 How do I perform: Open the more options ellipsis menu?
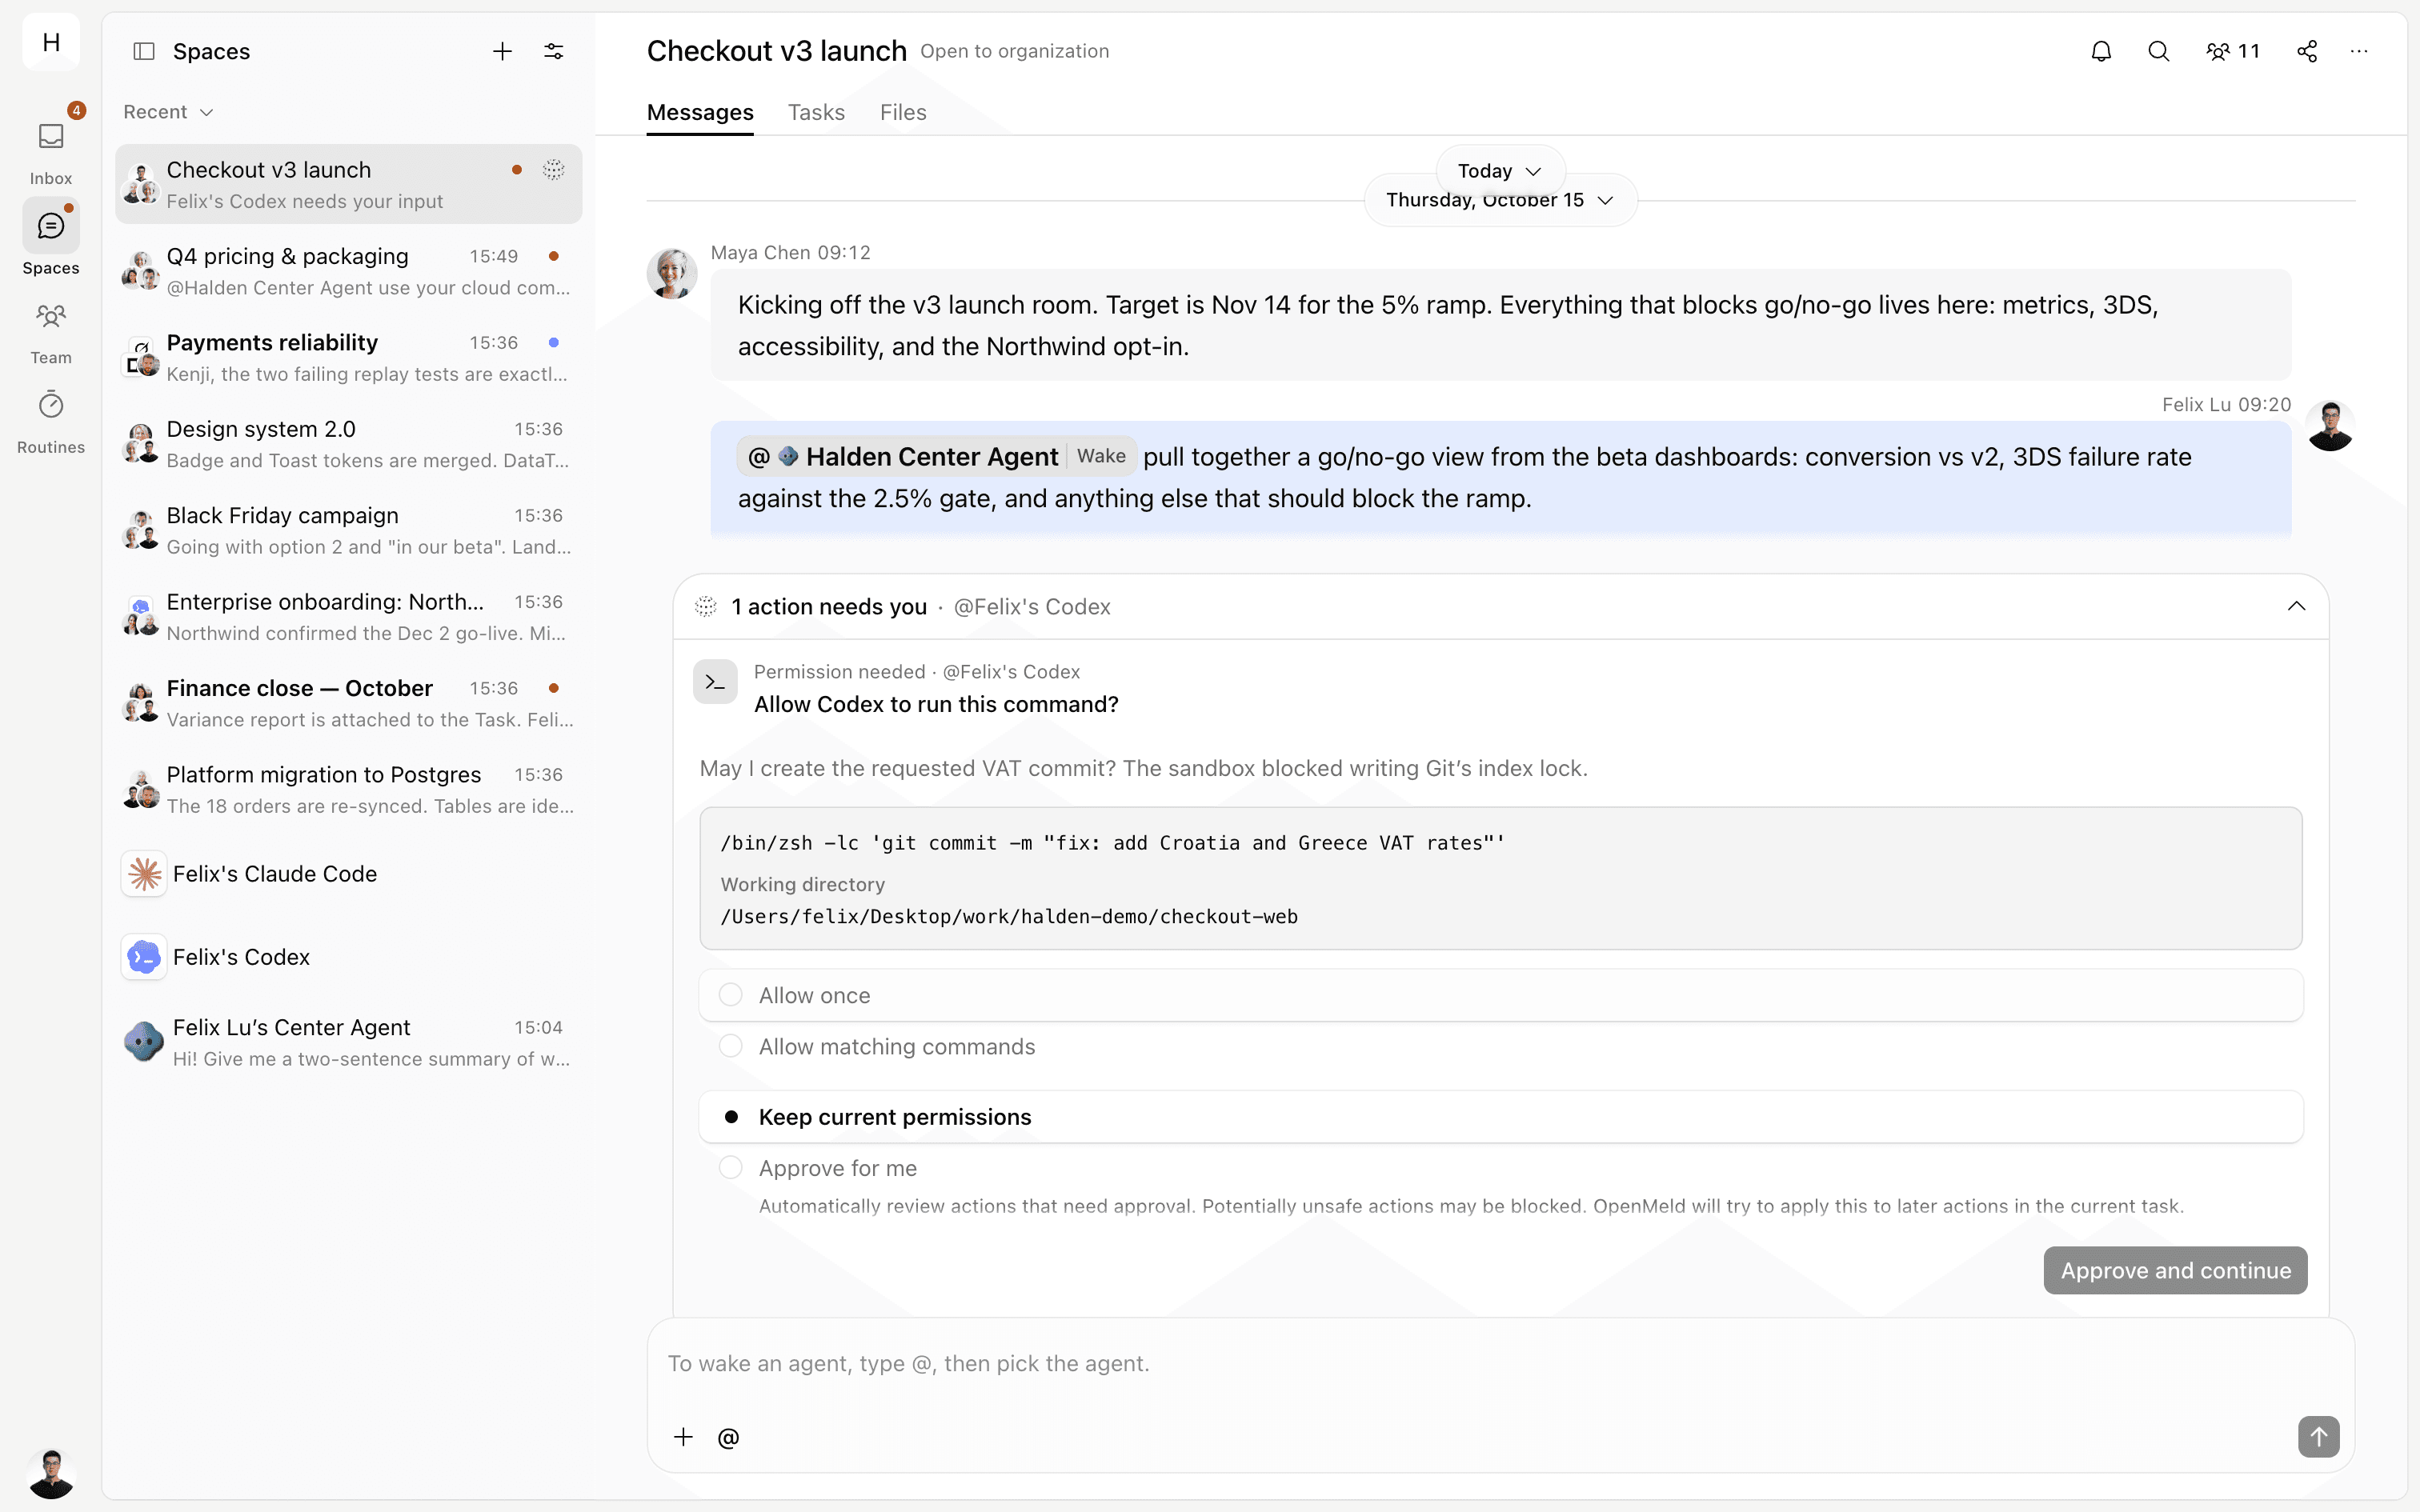click(2359, 51)
